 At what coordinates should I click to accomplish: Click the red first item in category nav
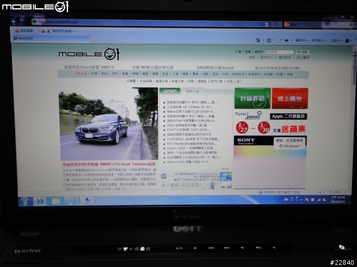coord(81,73)
